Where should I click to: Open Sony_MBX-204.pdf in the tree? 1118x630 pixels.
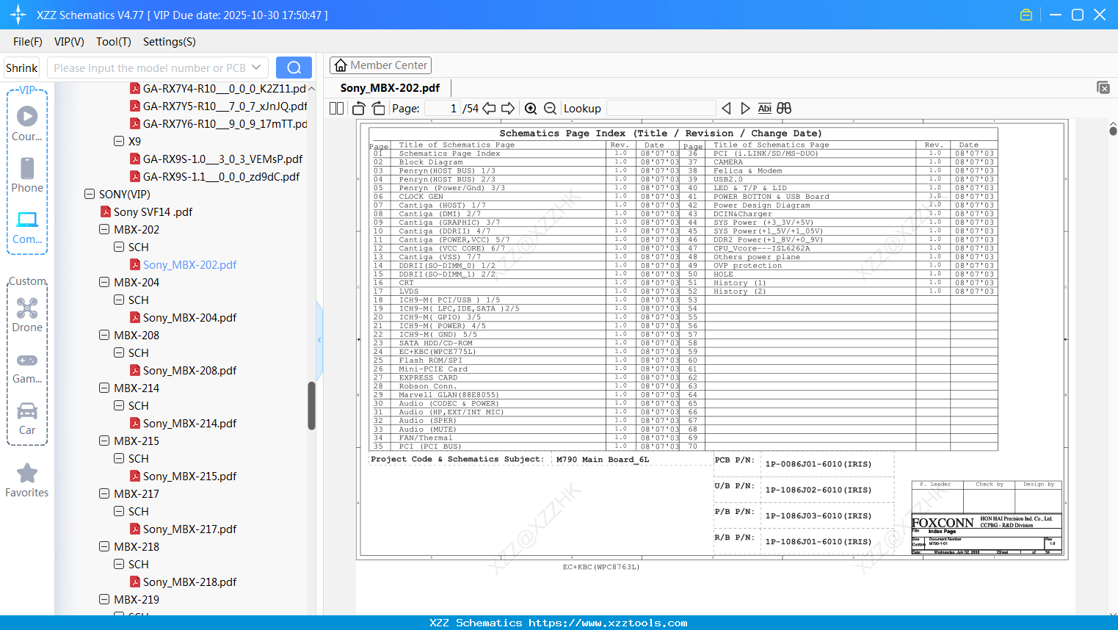point(189,317)
